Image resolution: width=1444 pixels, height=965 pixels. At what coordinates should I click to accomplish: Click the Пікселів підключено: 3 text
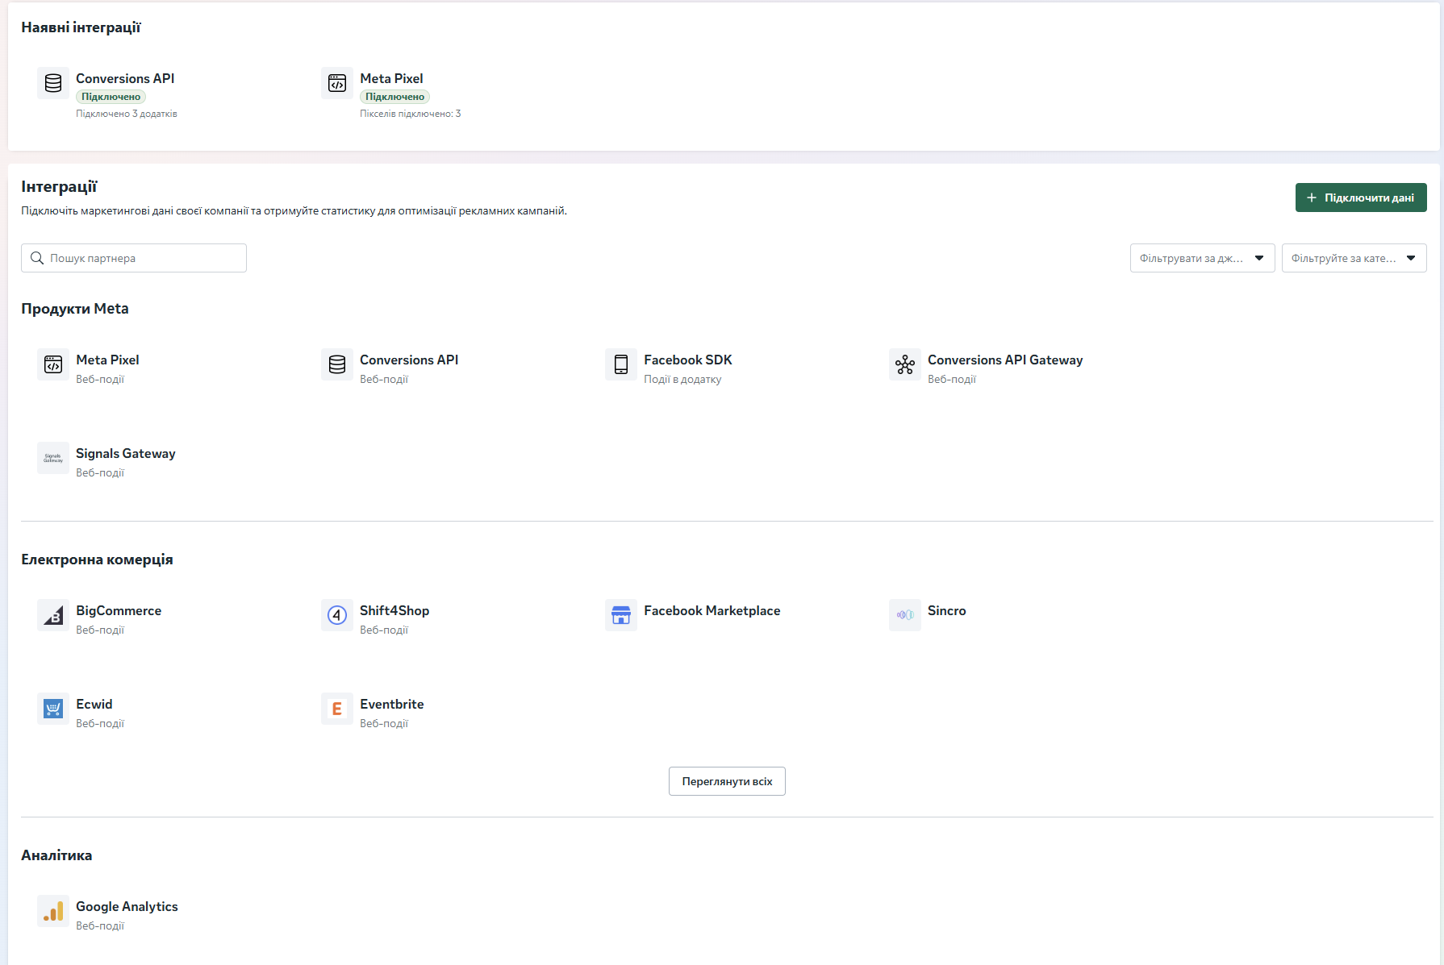click(x=411, y=114)
